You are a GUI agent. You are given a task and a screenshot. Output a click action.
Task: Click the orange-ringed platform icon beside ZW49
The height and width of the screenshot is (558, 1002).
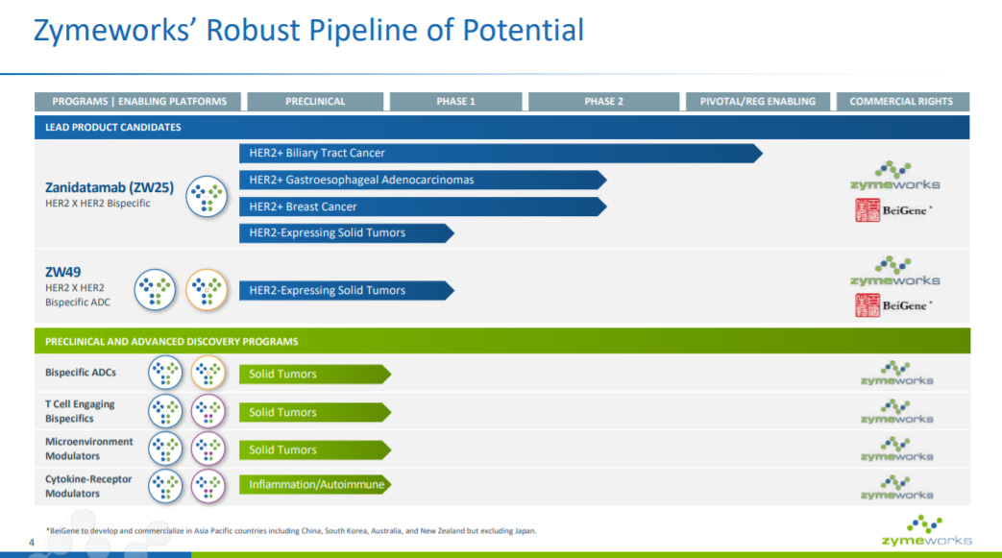click(207, 289)
